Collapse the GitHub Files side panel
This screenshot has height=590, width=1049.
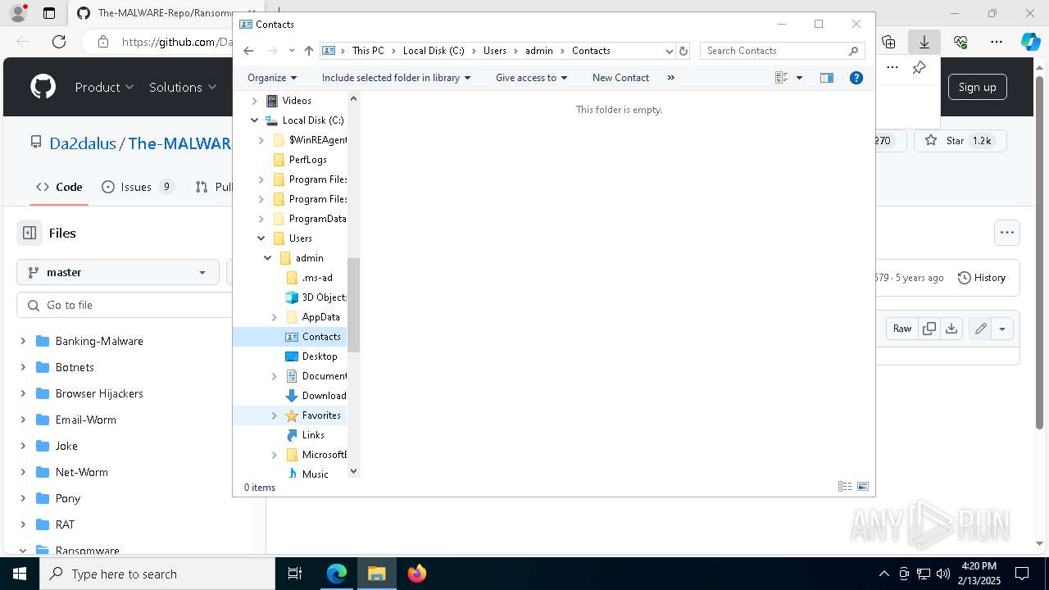click(x=30, y=233)
